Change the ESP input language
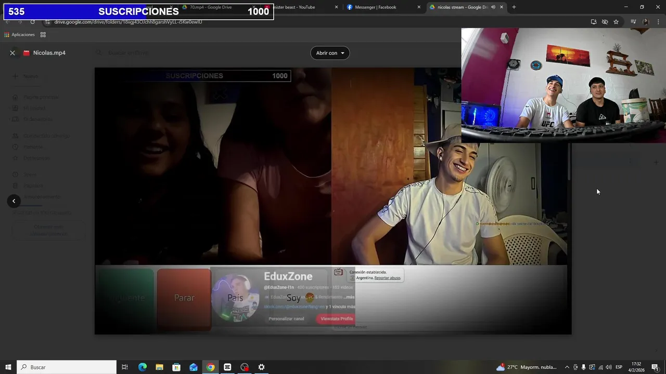 click(x=619, y=367)
